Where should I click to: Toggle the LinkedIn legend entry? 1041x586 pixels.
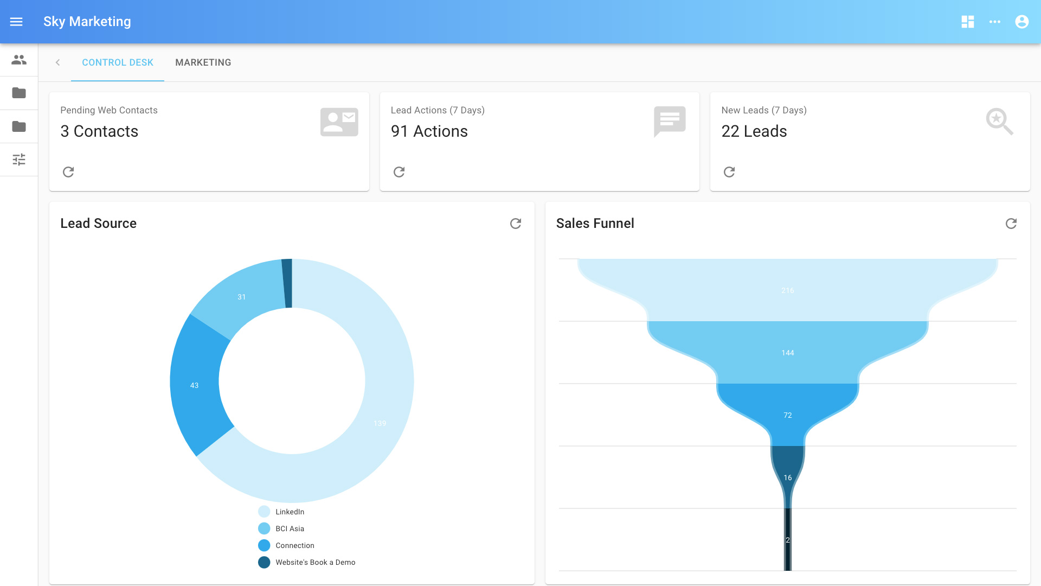click(290, 512)
